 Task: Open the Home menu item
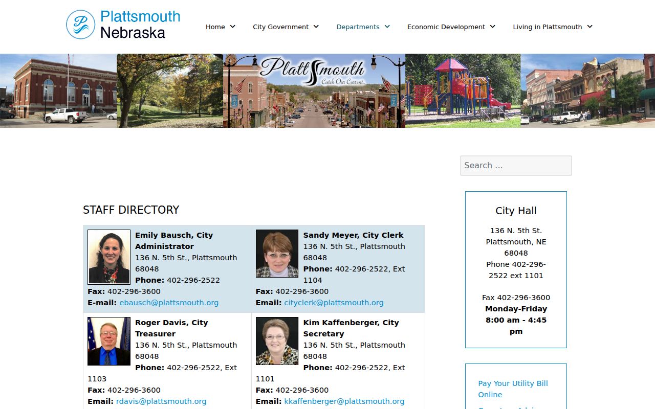[215, 27]
